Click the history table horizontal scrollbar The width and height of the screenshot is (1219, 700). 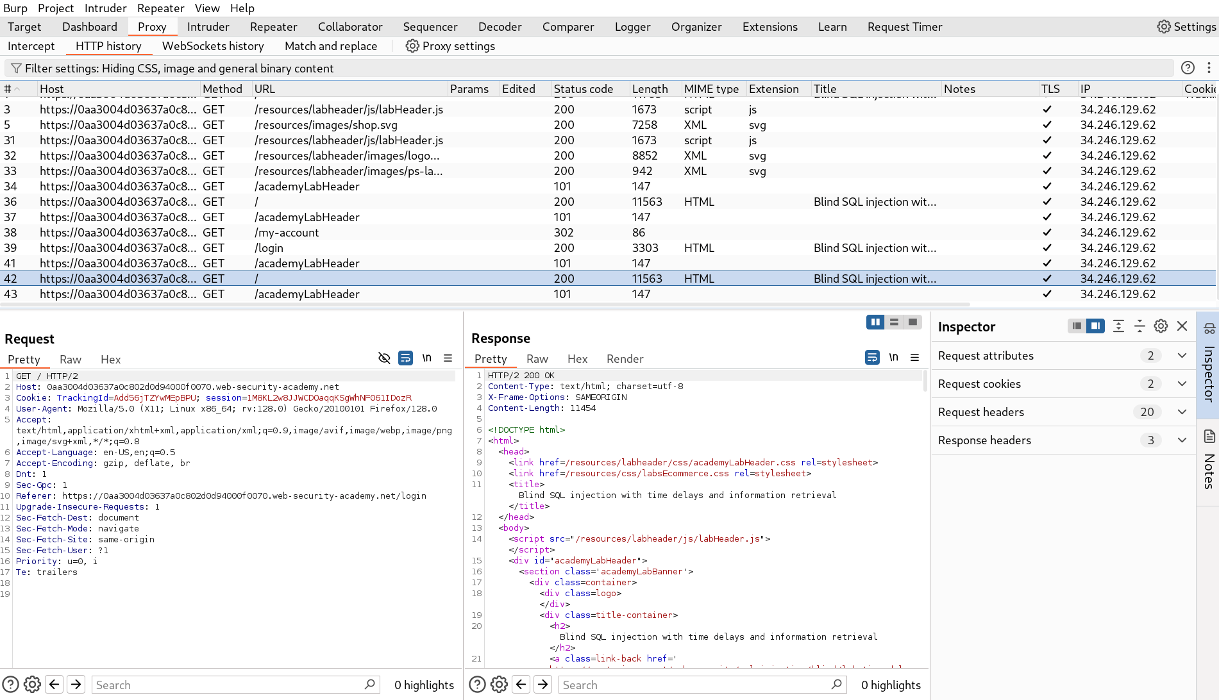coord(485,304)
